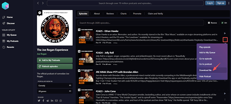This screenshot has height=104, width=231.
Task: Share podcast on Facebook icon
Action: tap(43, 101)
